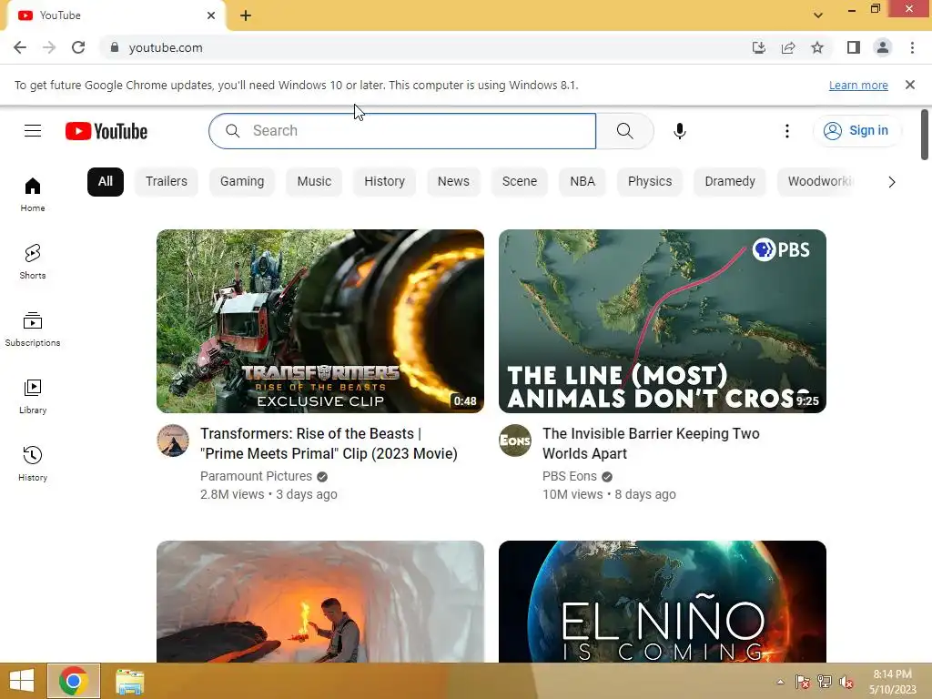932x699 pixels.
Task: Open a new tab with plus button
Action: [246, 15]
